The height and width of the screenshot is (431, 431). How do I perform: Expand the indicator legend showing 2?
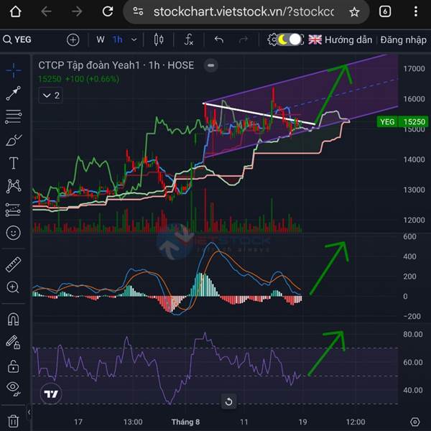tap(51, 96)
